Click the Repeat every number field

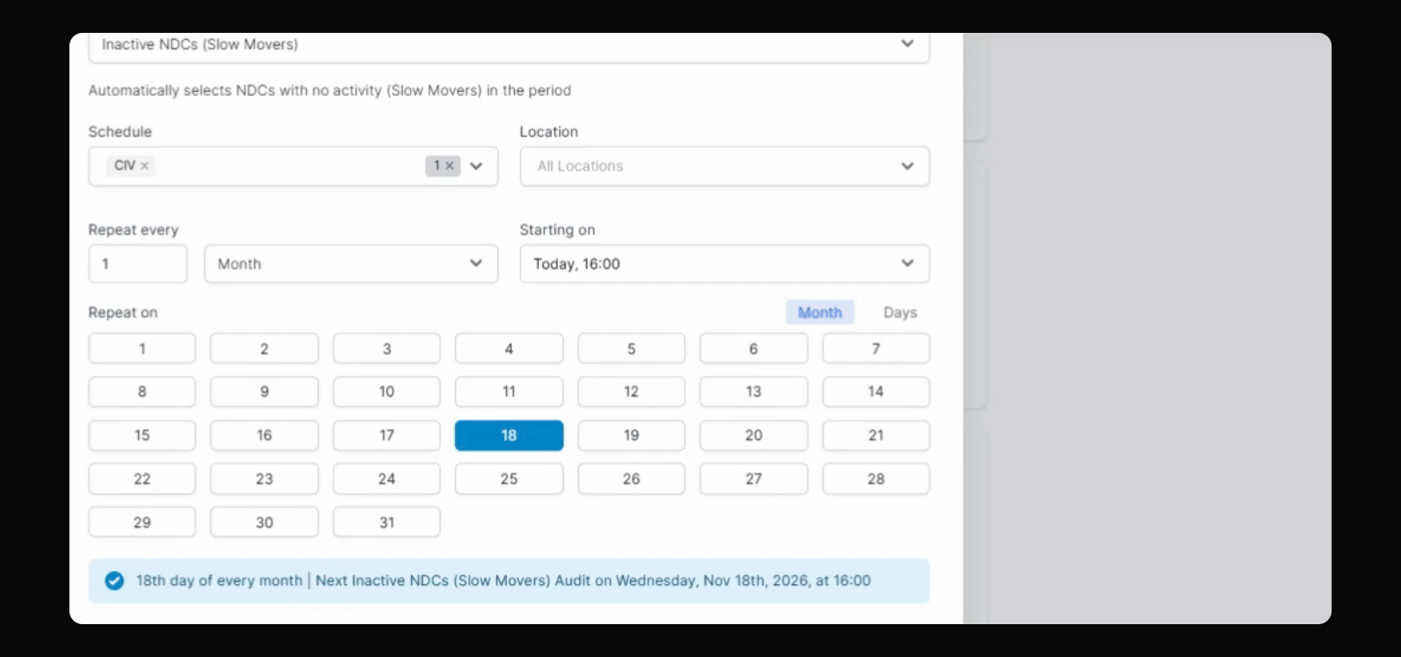(x=138, y=264)
